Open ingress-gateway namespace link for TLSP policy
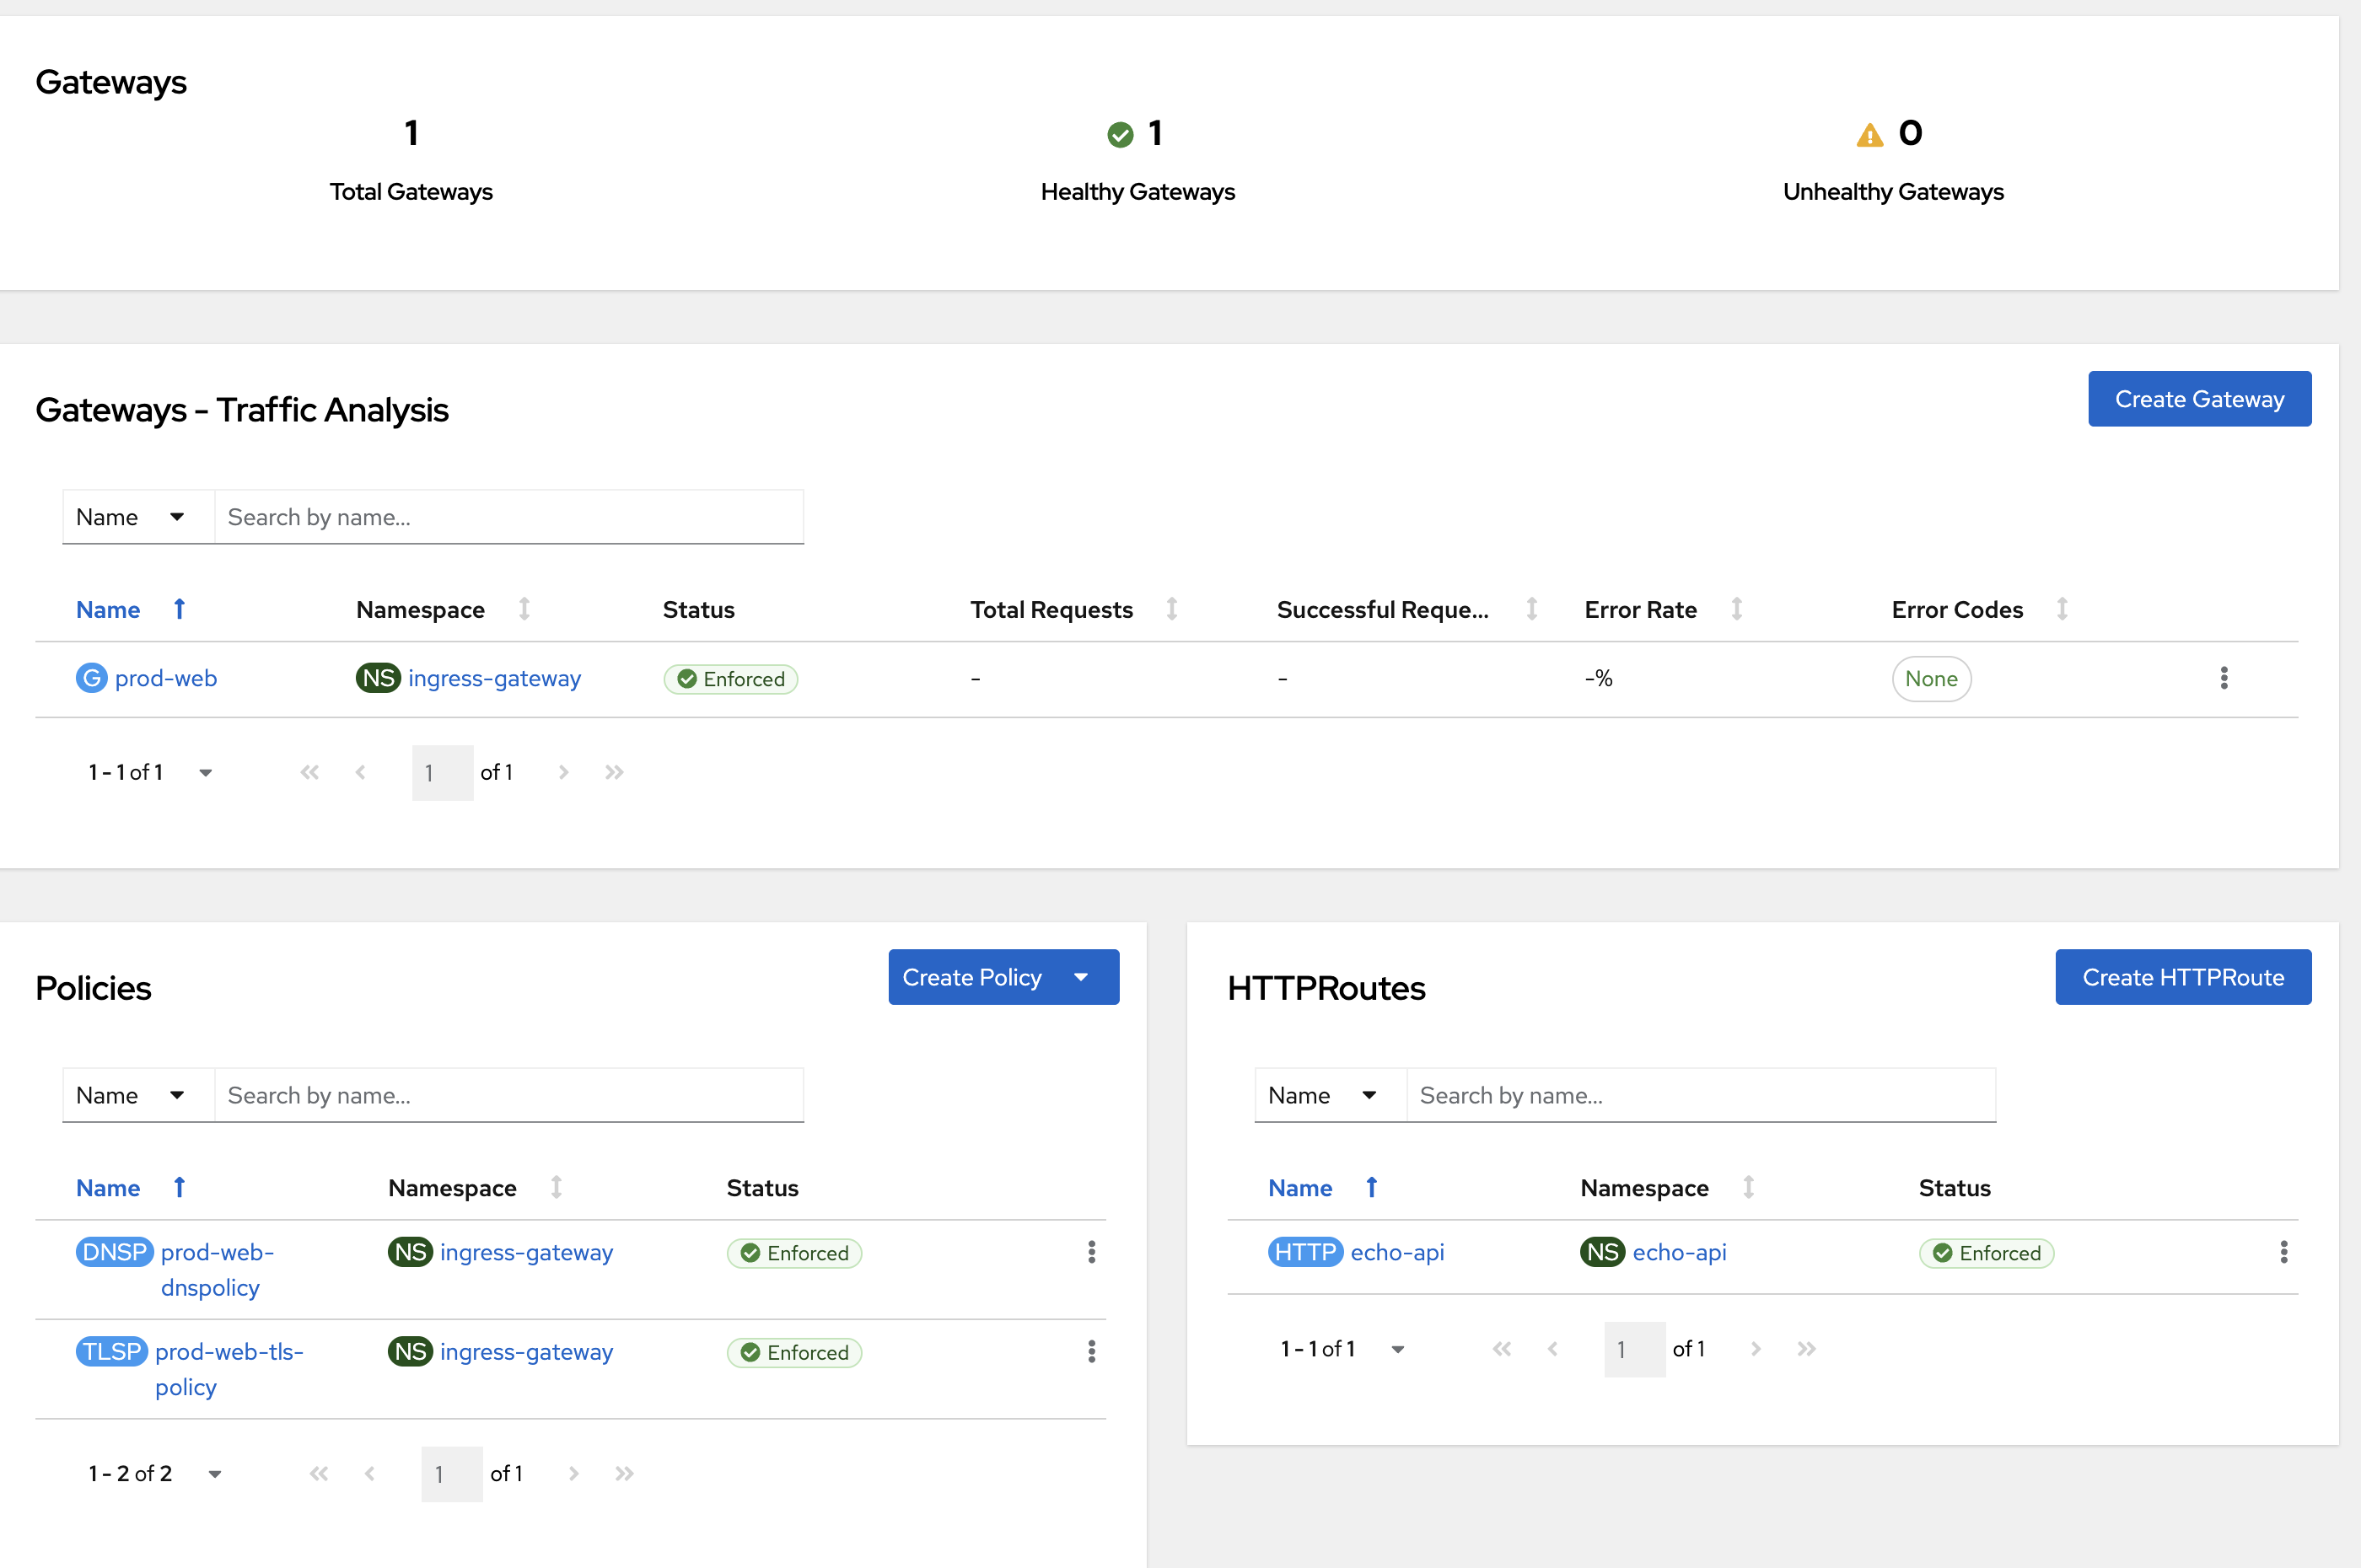Viewport: 2361px width, 1568px height. (526, 1352)
